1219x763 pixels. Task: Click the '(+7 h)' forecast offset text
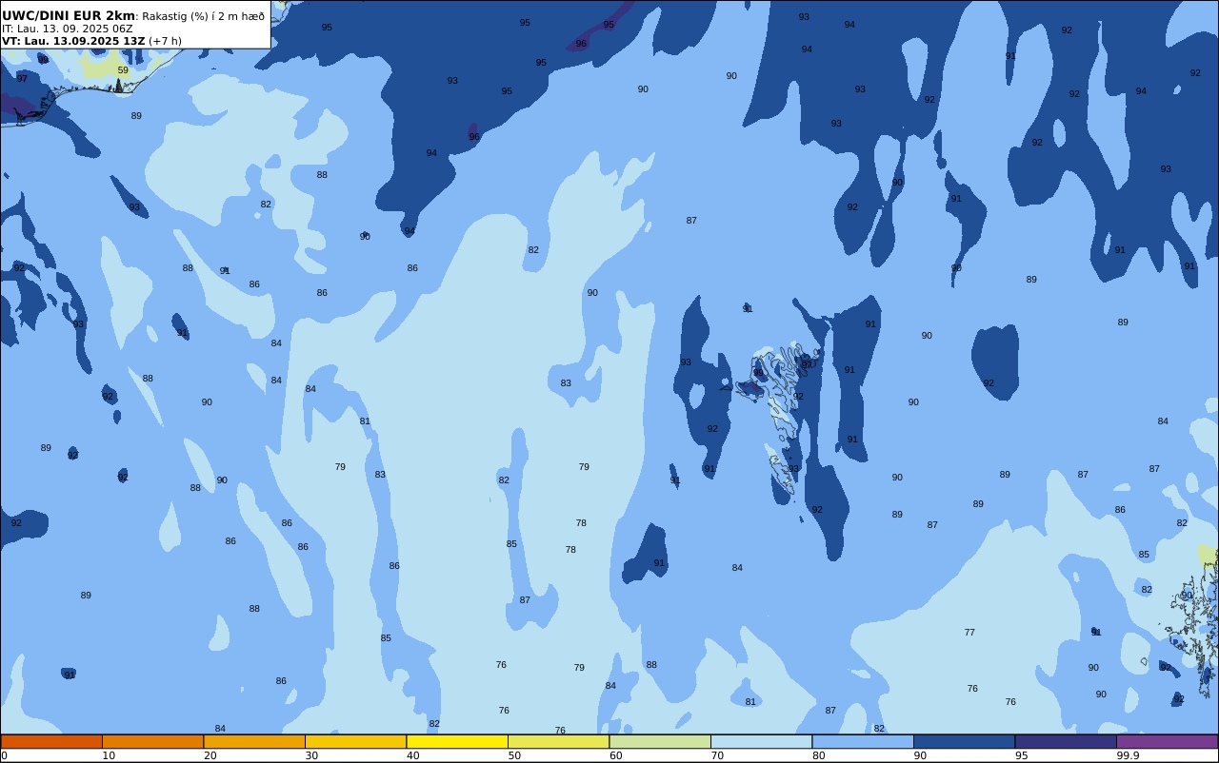click(165, 41)
